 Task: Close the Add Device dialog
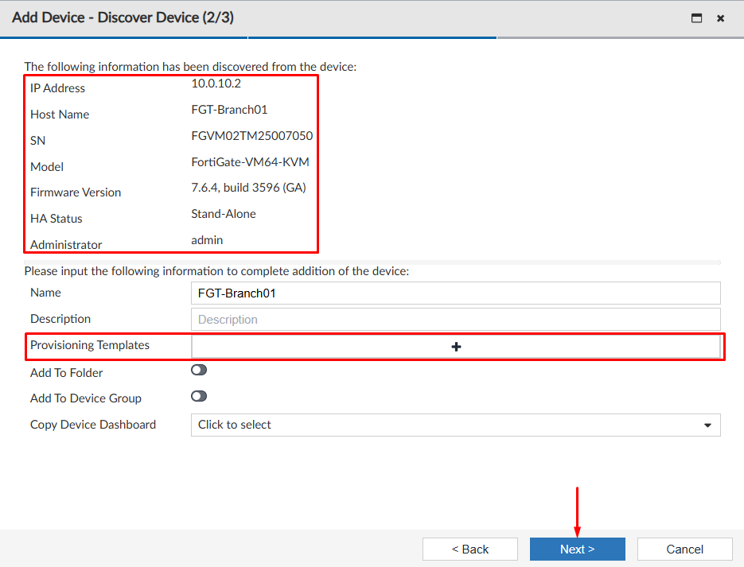pos(720,17)
